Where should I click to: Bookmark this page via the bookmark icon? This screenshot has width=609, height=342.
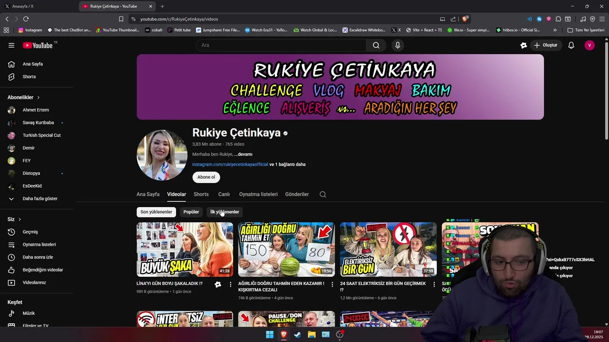[121, 19]
